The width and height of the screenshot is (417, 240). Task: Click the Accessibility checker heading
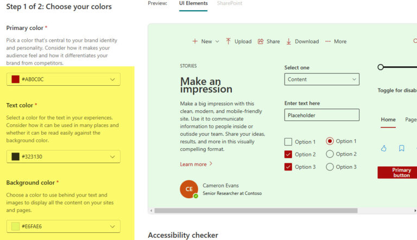pyautogui.click(x=183, y=235)
